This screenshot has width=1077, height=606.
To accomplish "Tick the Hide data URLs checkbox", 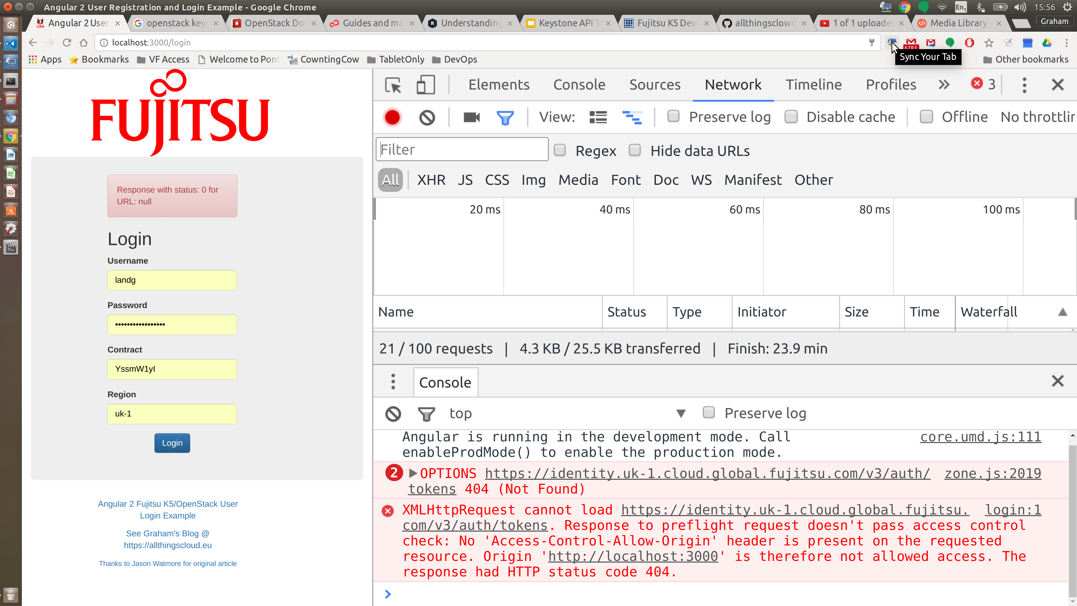I will pyautogui.click(x=635, y=150).
